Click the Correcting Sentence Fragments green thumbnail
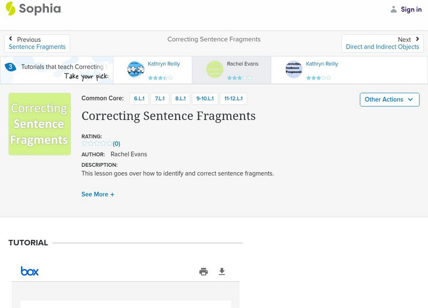The width and height of the screenshot is (428, 308). tap(40, 124)
